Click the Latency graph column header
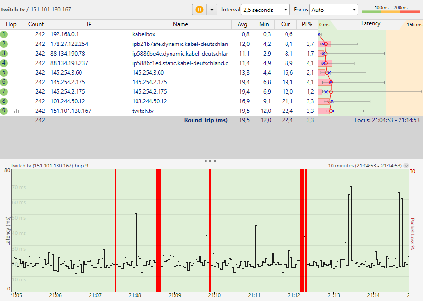 point(370,24)
